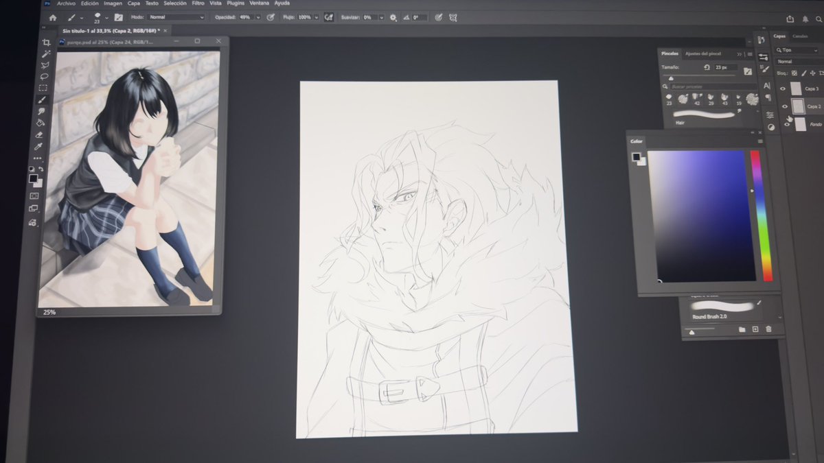Open the extra tools three-dots menu

pyautogui.click(x=38, y=158)
